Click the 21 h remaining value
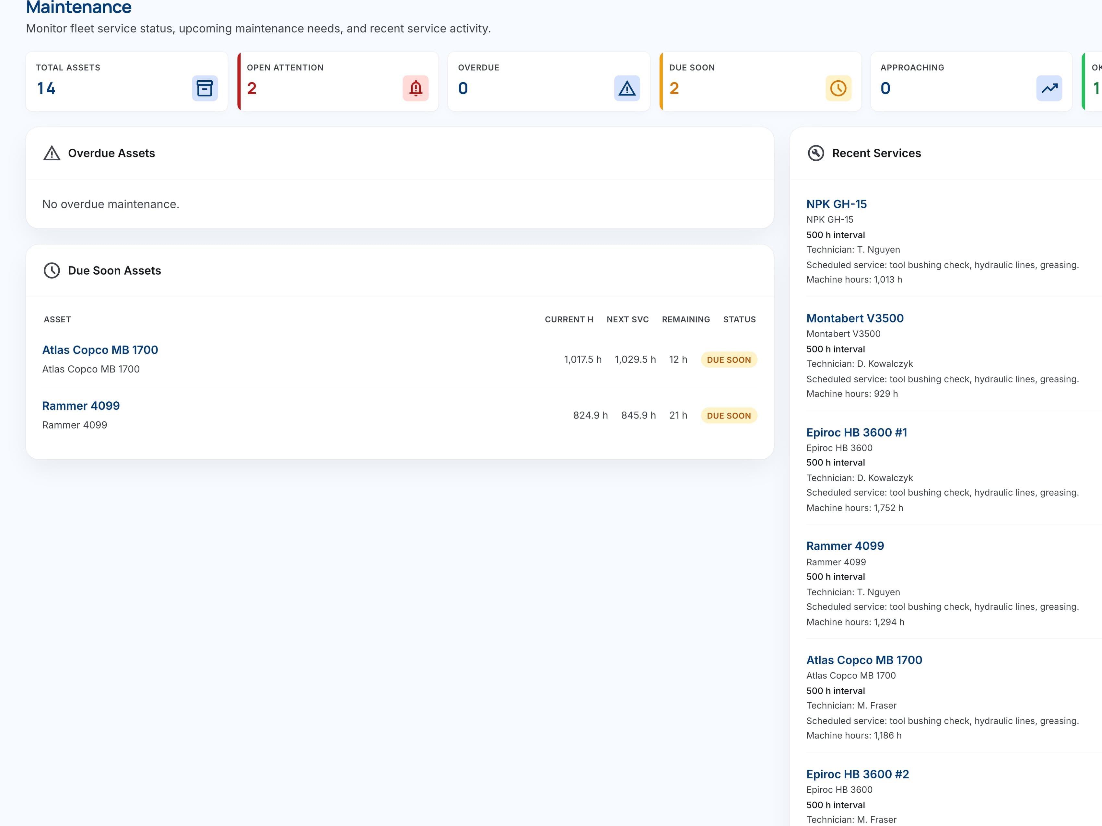 click(678, 415)
